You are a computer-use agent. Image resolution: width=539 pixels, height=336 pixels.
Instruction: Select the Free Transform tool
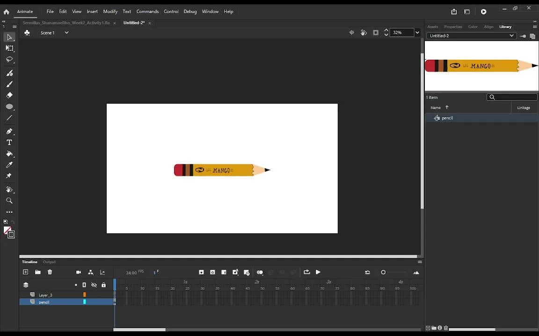click(9, 49)
